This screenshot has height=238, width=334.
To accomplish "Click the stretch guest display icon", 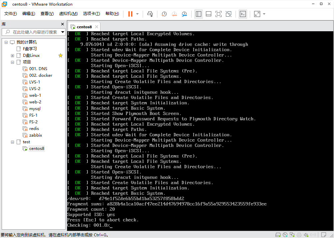I will pyautogui.click(x=257, y=14).
